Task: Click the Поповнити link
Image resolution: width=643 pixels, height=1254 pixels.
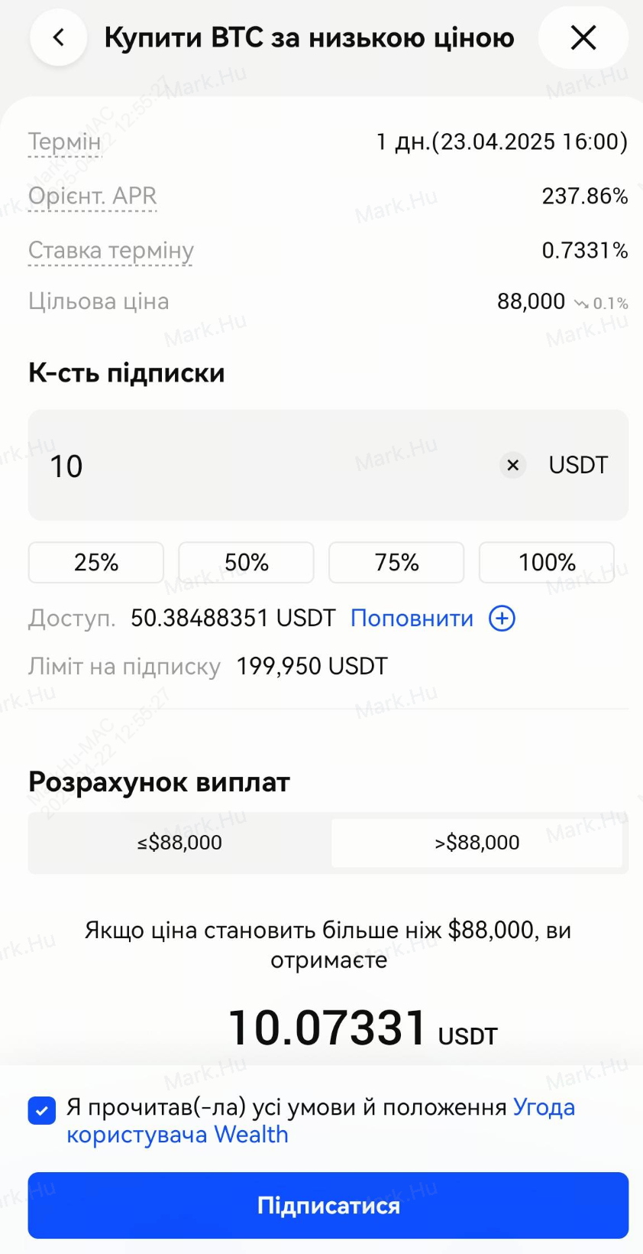Action: point(412,619)
